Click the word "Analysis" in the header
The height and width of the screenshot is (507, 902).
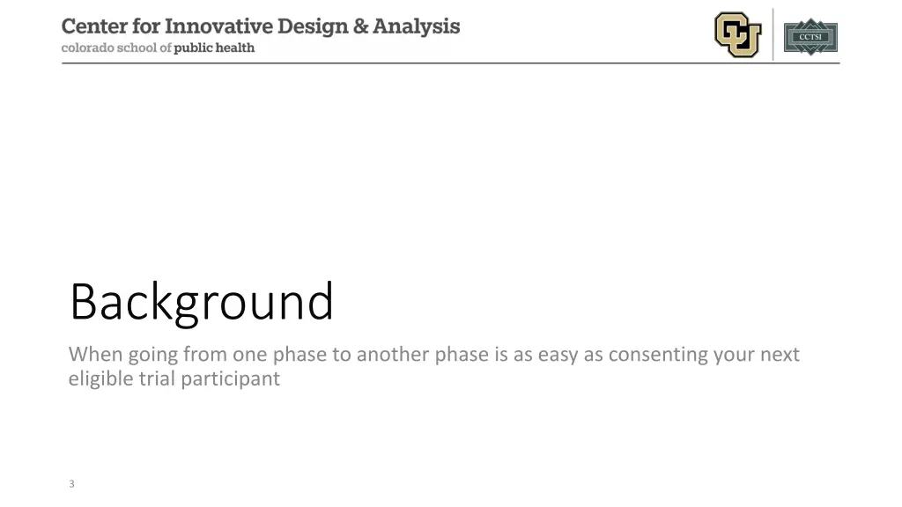pos(417,27)
